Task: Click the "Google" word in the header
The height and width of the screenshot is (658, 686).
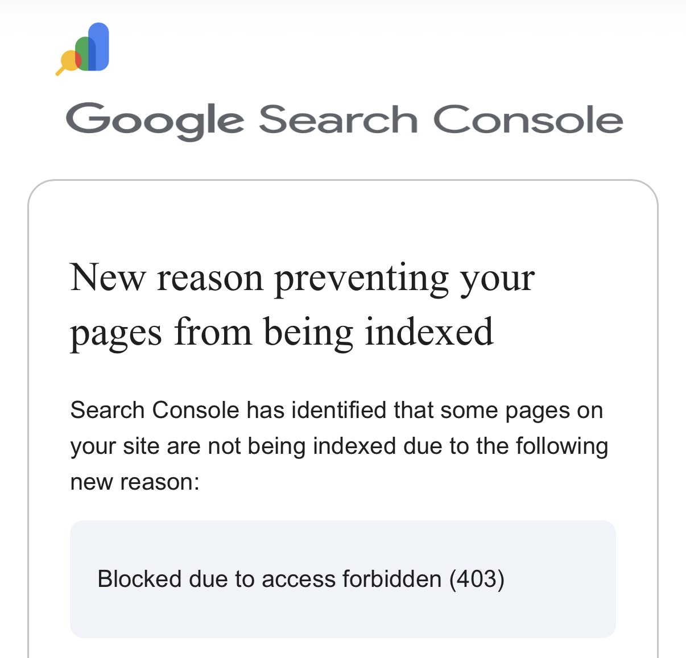Action: pos(155,121)
